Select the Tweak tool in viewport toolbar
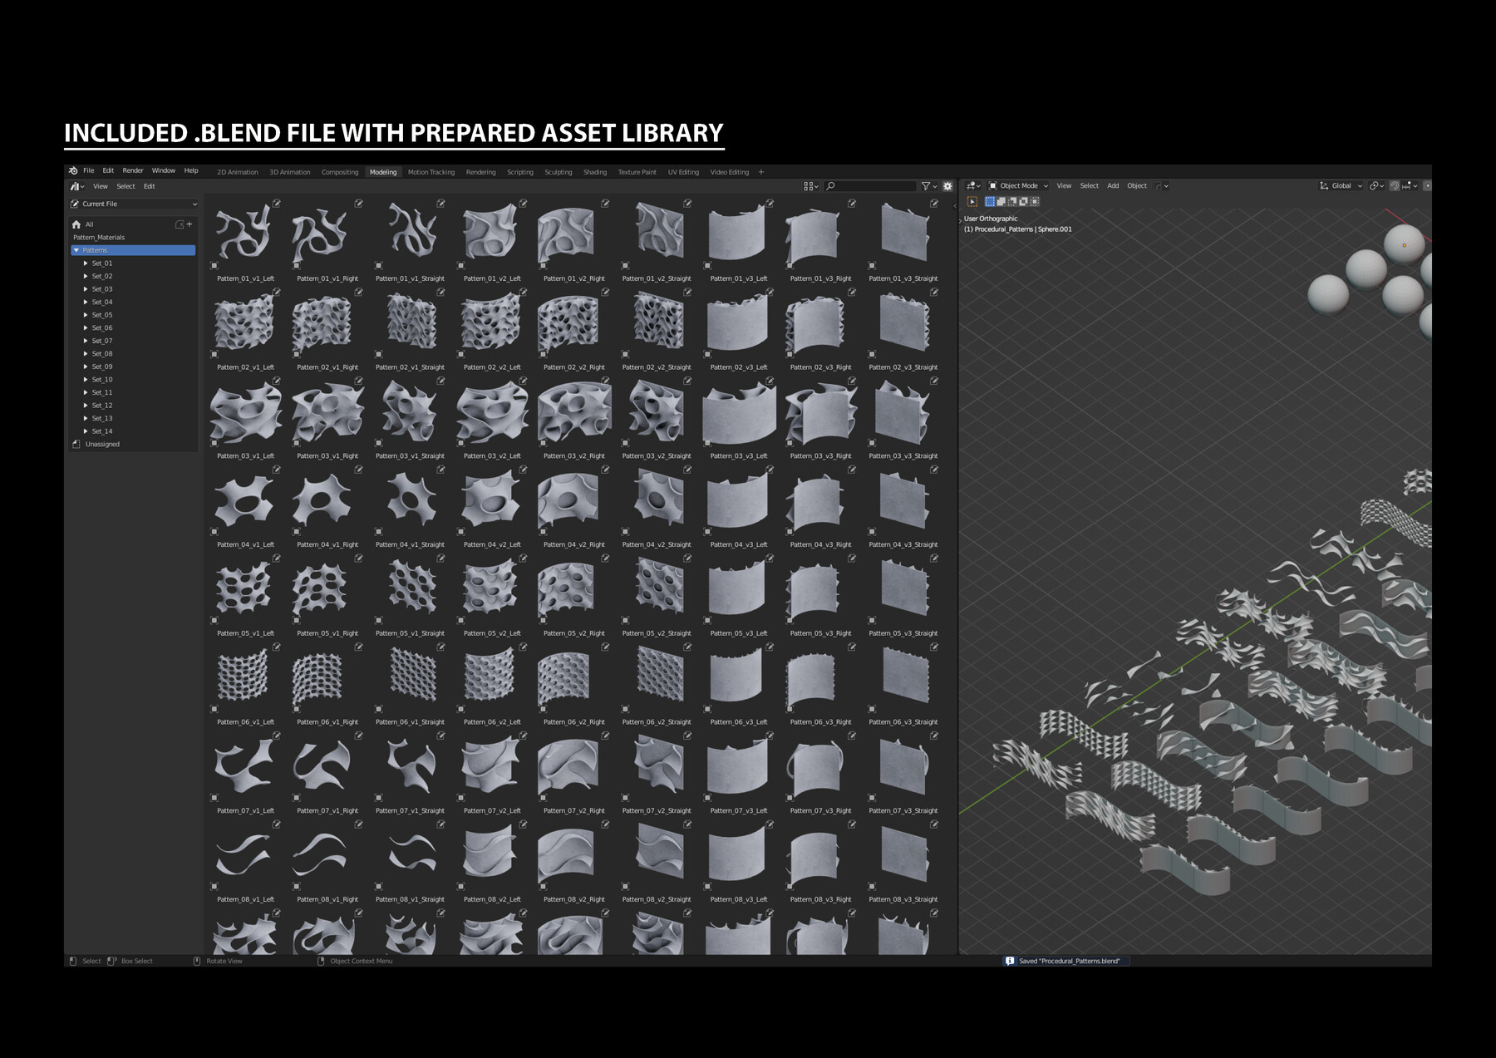This screenshot has height=1058, width=1496. point(972,200)
